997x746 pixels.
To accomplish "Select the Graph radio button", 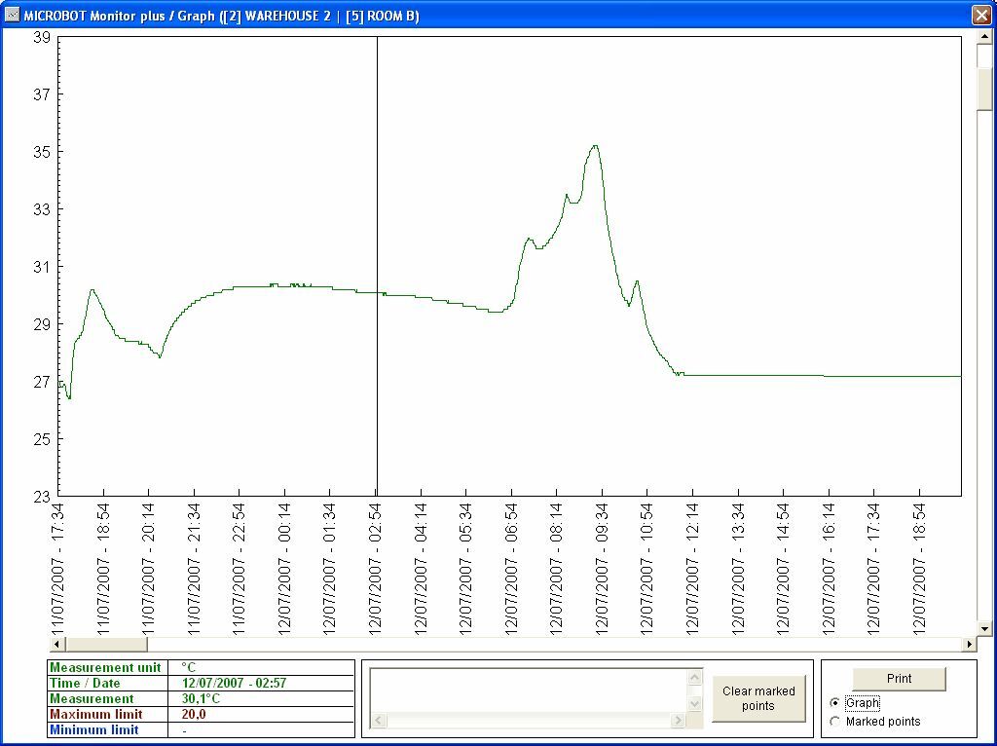I will point(835,703).
